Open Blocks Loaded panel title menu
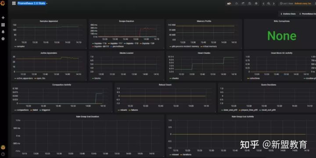 [x=126, y=53]
